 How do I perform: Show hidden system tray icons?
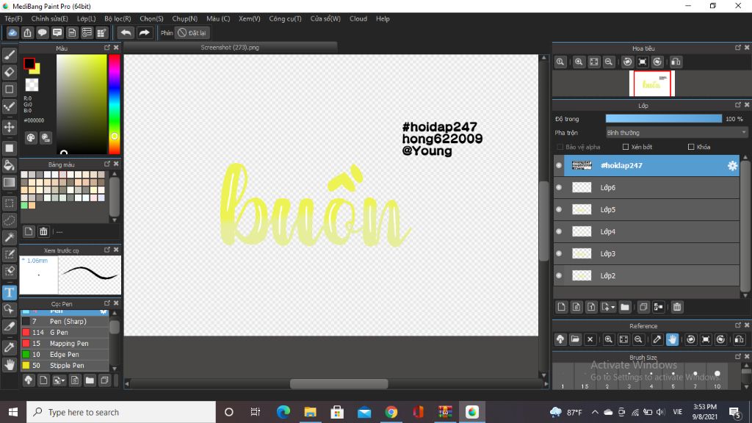click(595, 412)
